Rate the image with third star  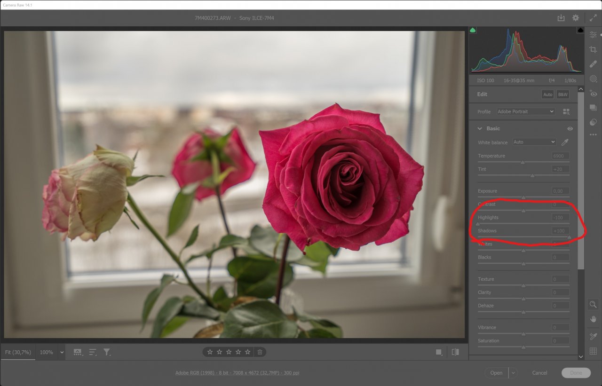229,352
